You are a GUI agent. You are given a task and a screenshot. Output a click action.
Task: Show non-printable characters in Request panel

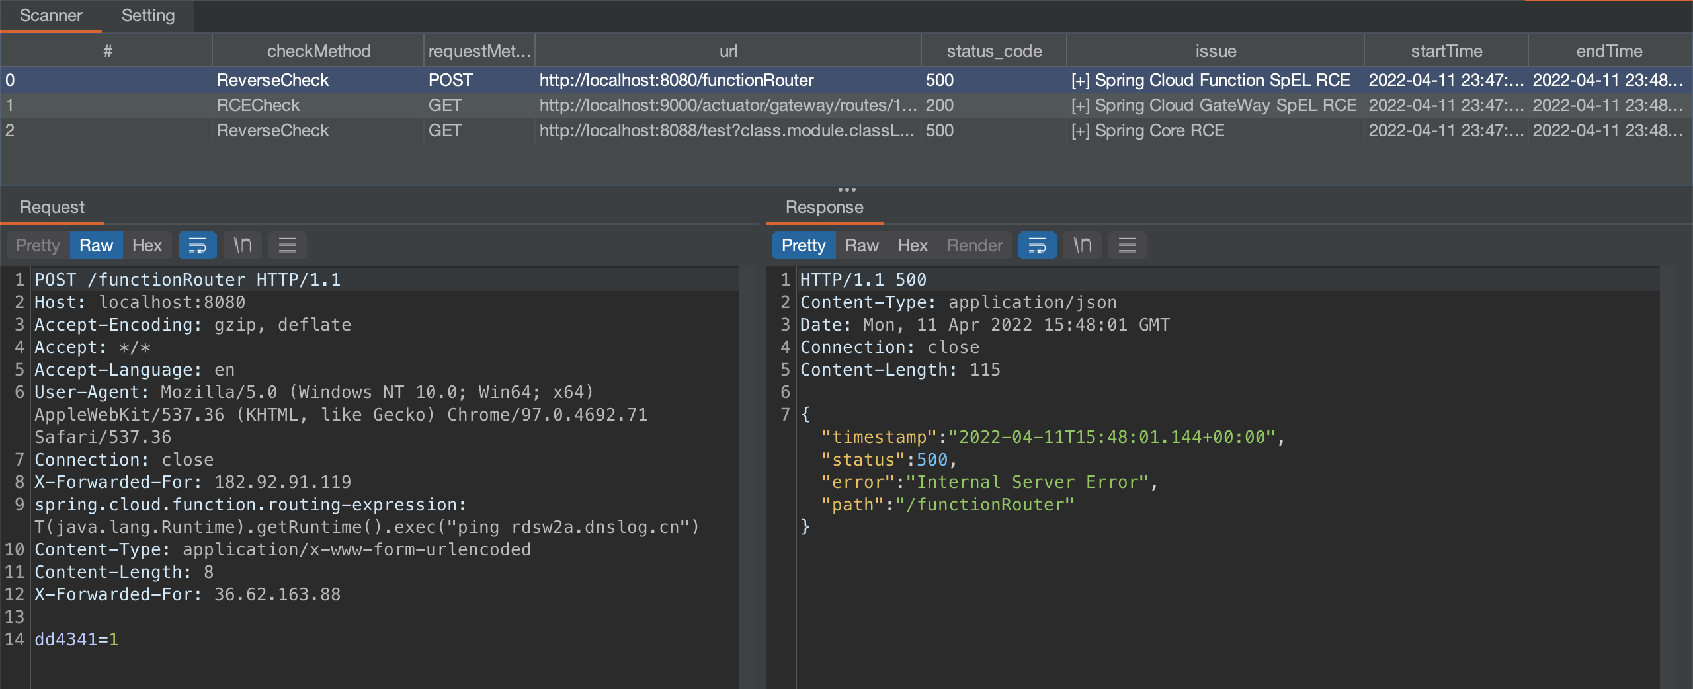point(242,245)
